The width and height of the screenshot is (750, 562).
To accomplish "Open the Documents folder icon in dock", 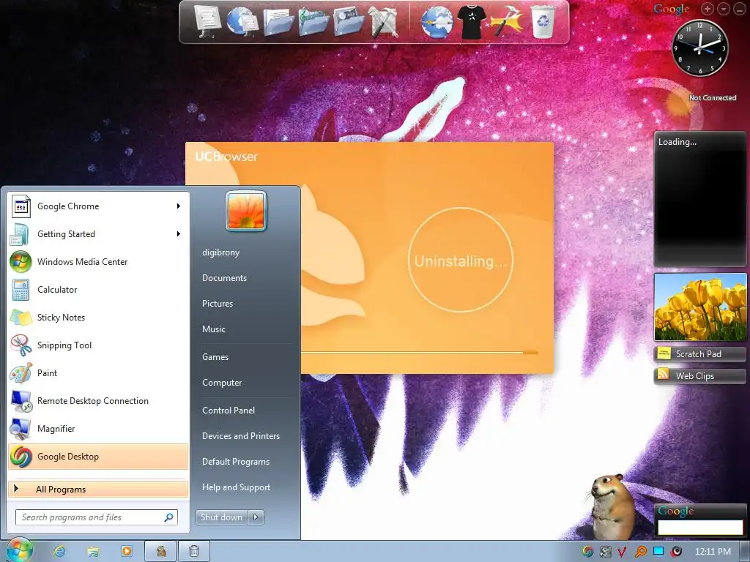I will (x=278, y=22).
